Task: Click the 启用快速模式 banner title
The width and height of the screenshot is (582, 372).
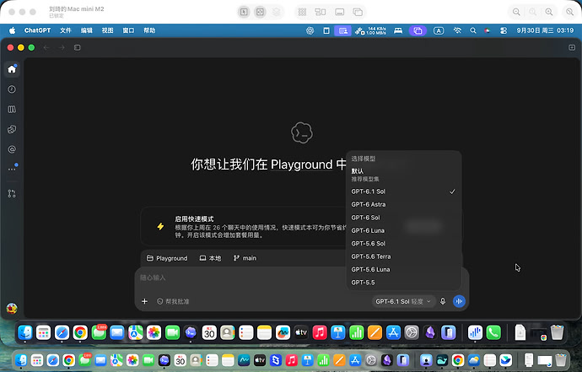Action: tap(194, 219)
